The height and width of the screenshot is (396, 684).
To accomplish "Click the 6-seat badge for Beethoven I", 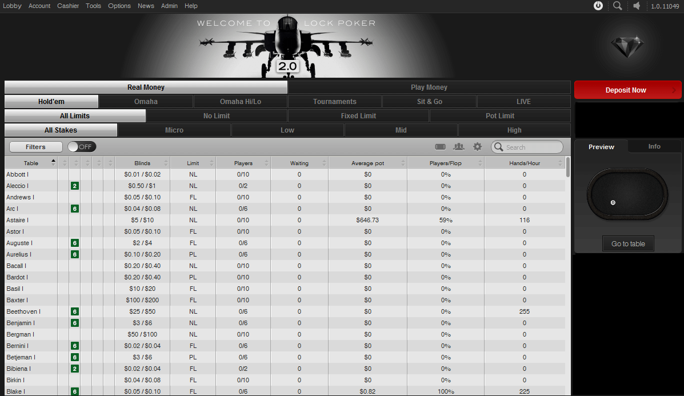I will click(75, 311).
